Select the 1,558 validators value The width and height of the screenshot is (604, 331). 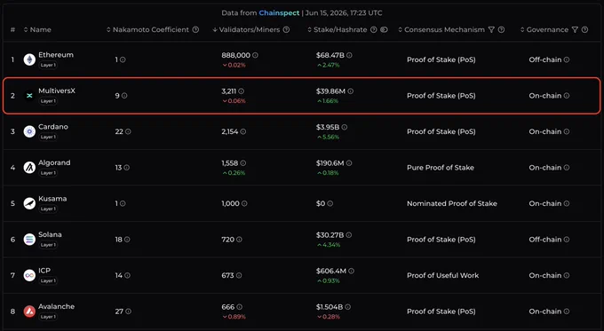click(x=229, y=163)
